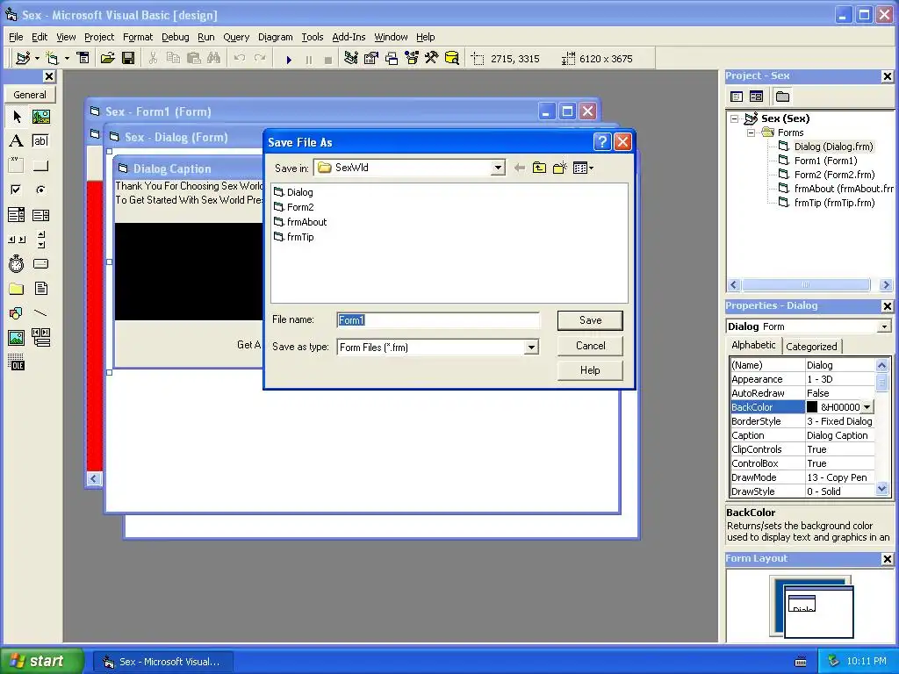899x674 pixels.
Task: Pick the VScrollBar control tool
Action: click(40, 239)
